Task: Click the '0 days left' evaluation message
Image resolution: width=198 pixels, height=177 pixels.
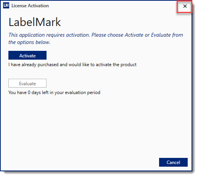Action: click(x=54, y=93)
